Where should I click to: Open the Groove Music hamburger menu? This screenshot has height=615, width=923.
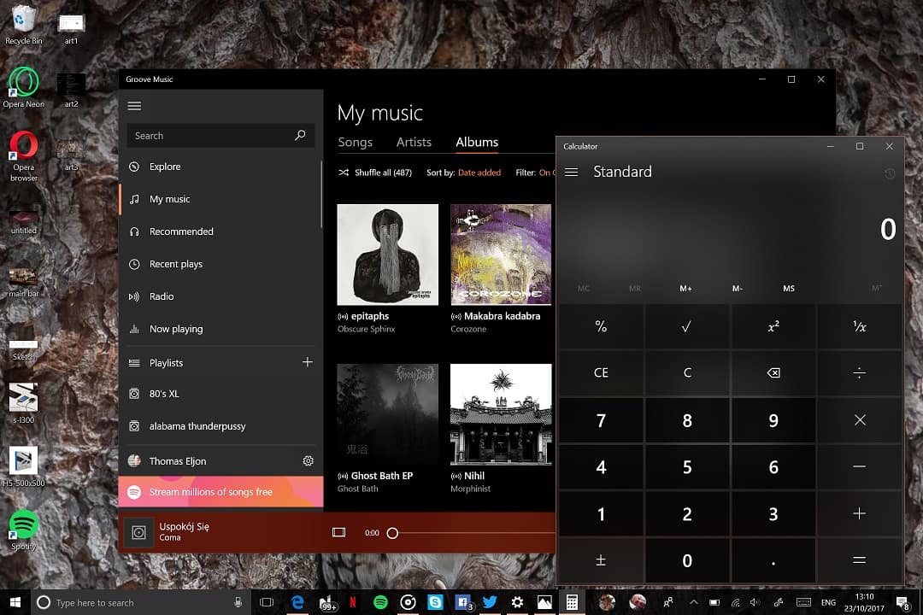tap(134, 106)
